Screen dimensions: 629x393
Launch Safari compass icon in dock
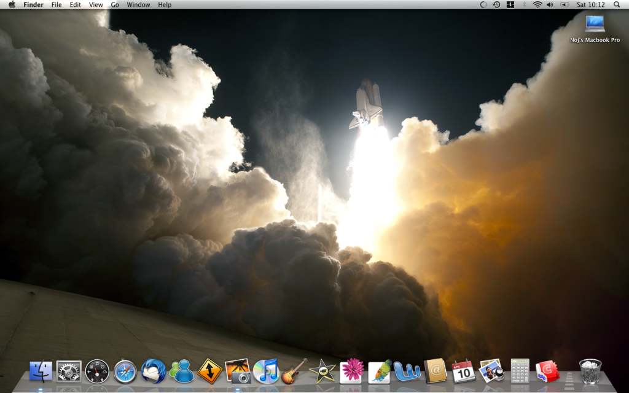click(x=125, y=372)
